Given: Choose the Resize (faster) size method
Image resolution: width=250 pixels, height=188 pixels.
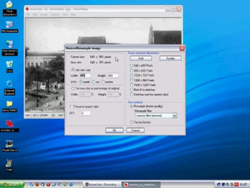Looking at the screenshot, I should click(x=132, y=122).
